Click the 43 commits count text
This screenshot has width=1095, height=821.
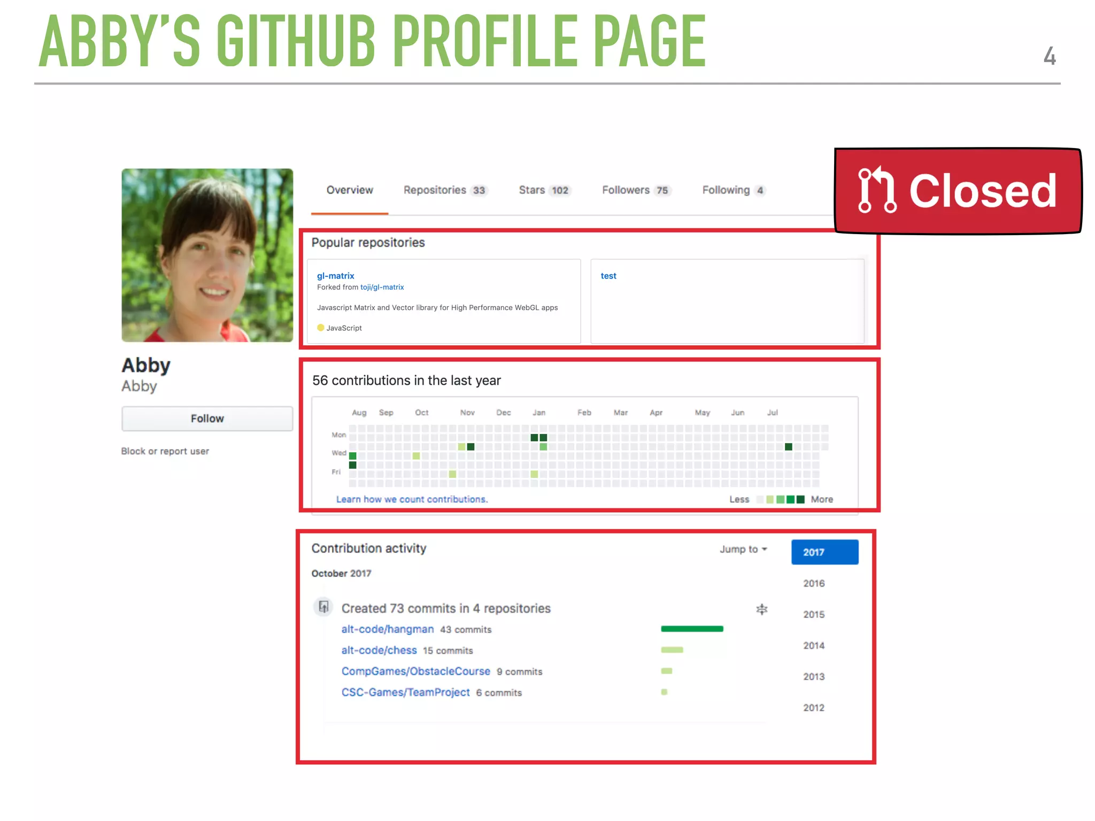466,630
